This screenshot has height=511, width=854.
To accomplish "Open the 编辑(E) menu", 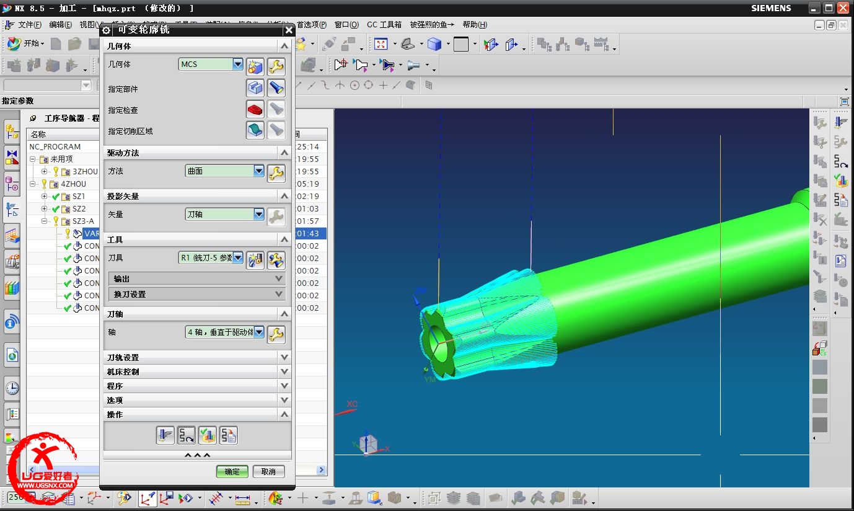I will pyautogui.click(x=61, y=25).
